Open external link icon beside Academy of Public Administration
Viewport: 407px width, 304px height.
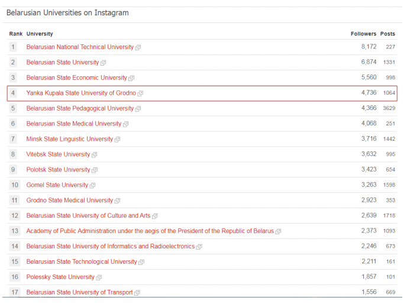pyautogui.click(x=278, y=231)
